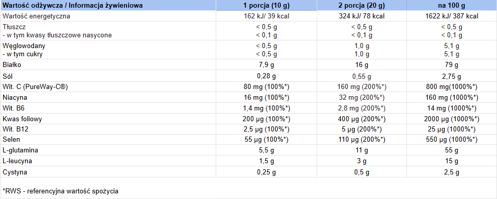Select the 'Białko' row label
Viewport: 497px width, 199px height.
[11, 65]
